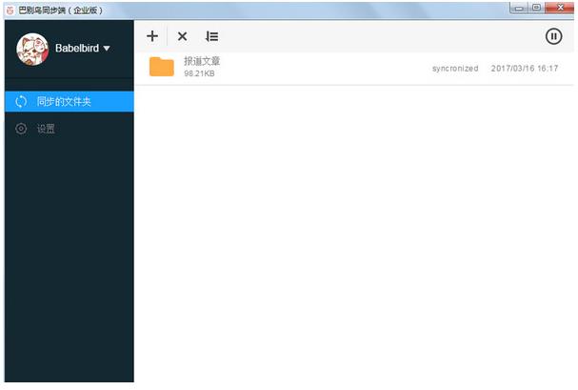The height and width of the screenshot is (390, 578).
Task: Click the sort order list icon
Action: pyautogui.click(x=211, y=36)
